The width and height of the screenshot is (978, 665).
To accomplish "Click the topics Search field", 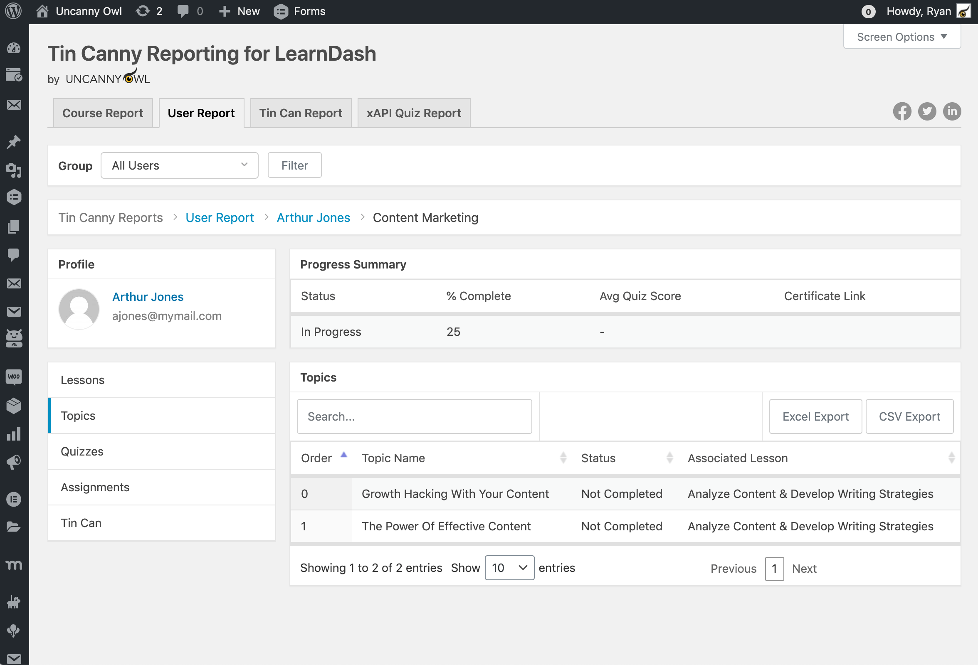I will click(x=414, y=416).
